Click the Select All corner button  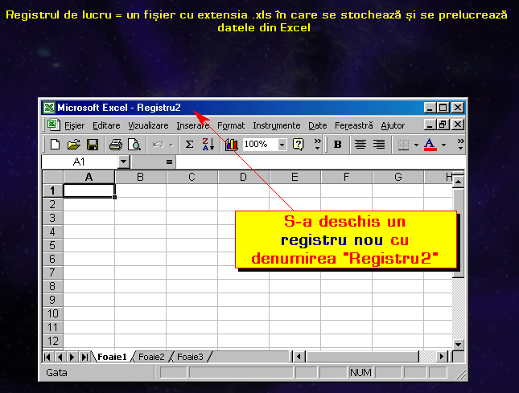(x=52, y=177)
